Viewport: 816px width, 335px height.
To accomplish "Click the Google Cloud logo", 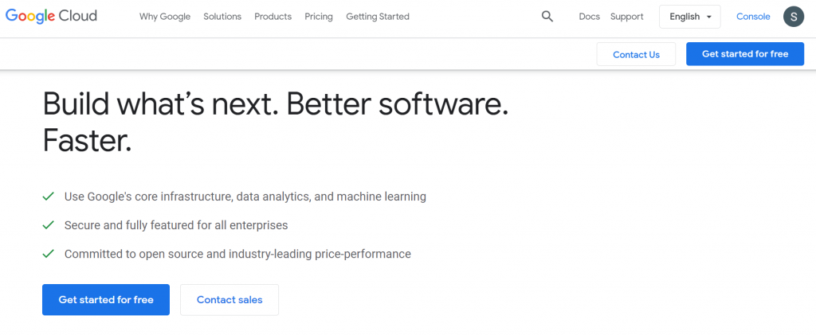I will coord(51,16).
